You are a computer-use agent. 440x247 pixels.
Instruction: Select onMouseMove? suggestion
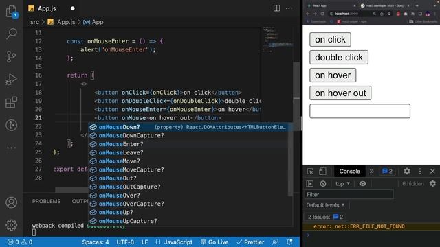point(188,161)
